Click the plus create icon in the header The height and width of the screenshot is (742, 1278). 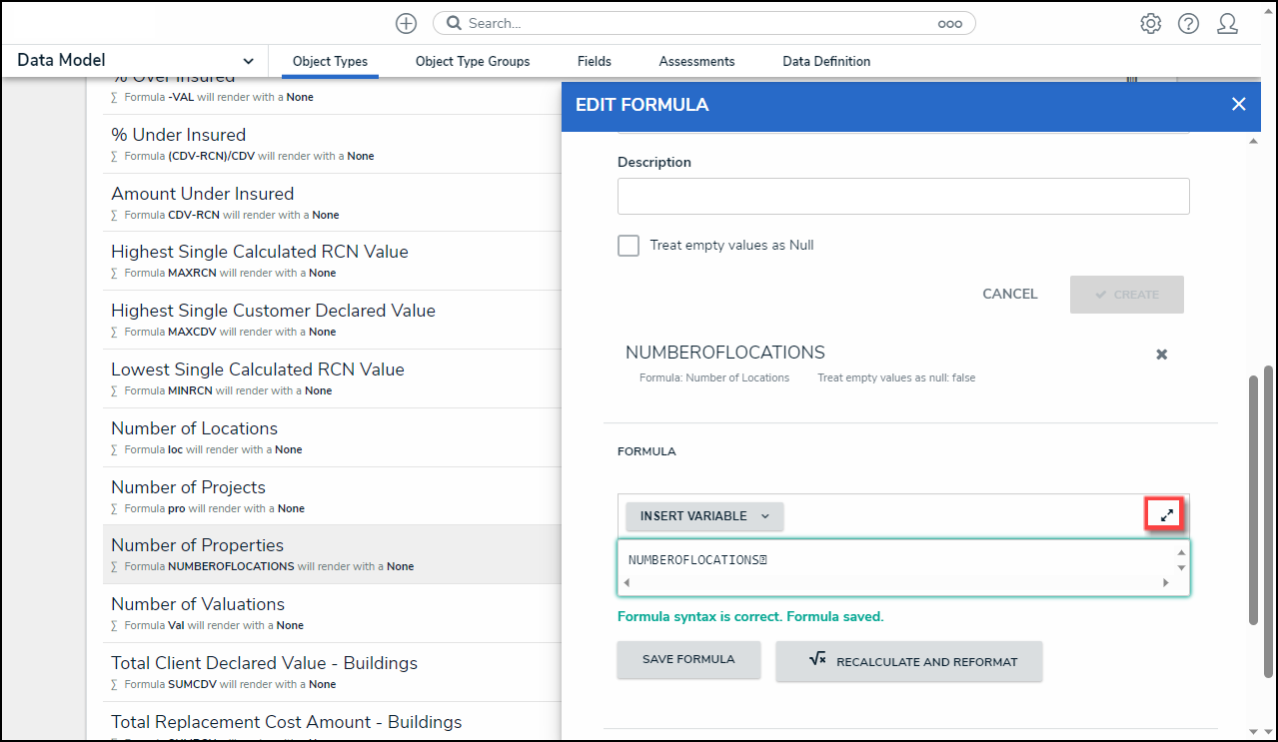point(406,23)
